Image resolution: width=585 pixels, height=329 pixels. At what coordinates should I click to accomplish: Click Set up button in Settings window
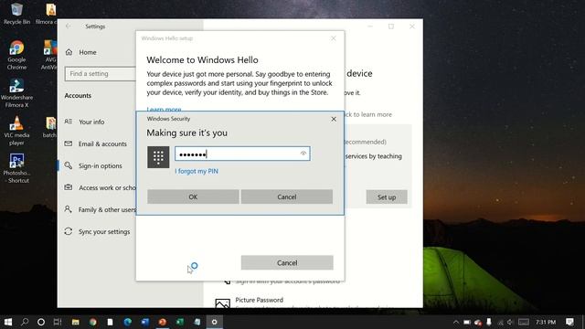coord(387,197)
